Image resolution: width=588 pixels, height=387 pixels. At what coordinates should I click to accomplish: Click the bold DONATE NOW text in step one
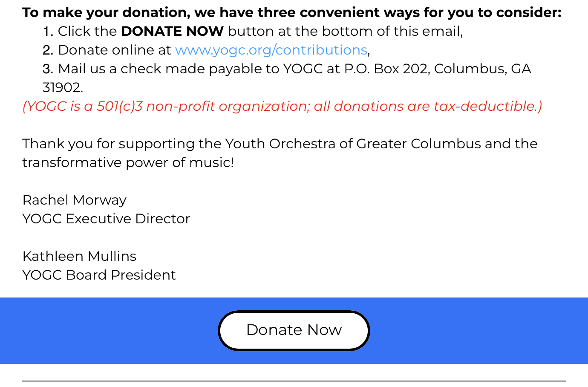tap(172, 31)
